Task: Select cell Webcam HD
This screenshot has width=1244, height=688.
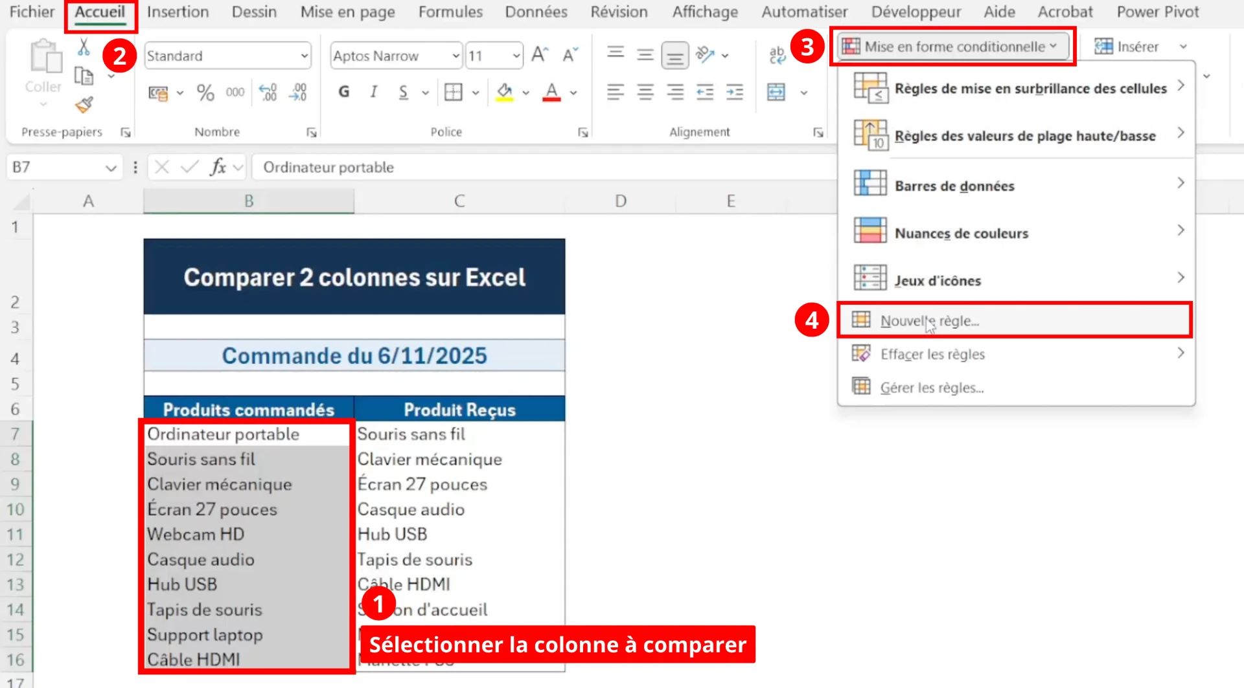Action: pos(248,535)
